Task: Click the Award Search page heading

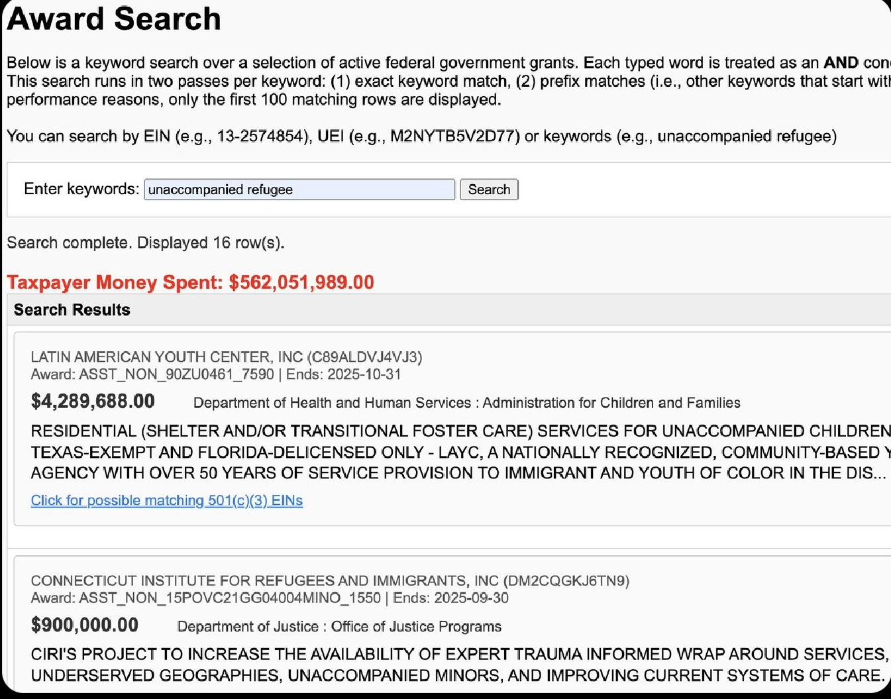Action: (114, 19)
